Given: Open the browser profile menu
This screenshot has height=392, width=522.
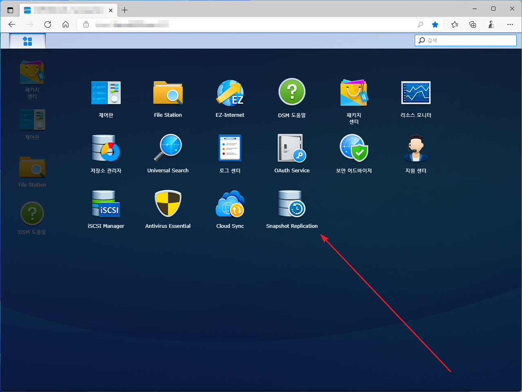Looking at the screenshot, I should [x=491, y=24].
